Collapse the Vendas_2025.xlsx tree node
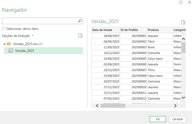Viewport: 192px width, 124px height. 4,44
